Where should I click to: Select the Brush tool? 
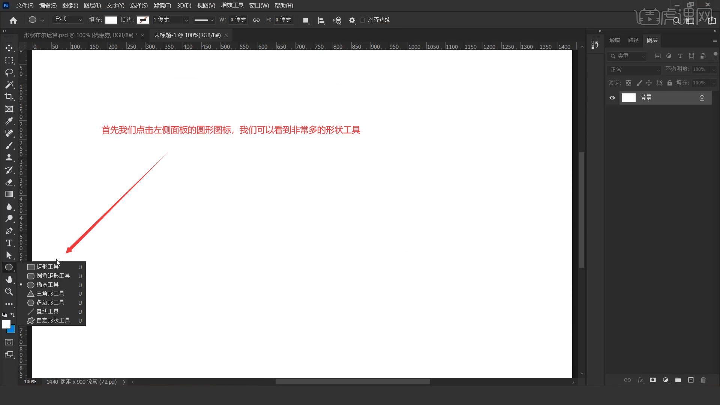tap(9, 145)
